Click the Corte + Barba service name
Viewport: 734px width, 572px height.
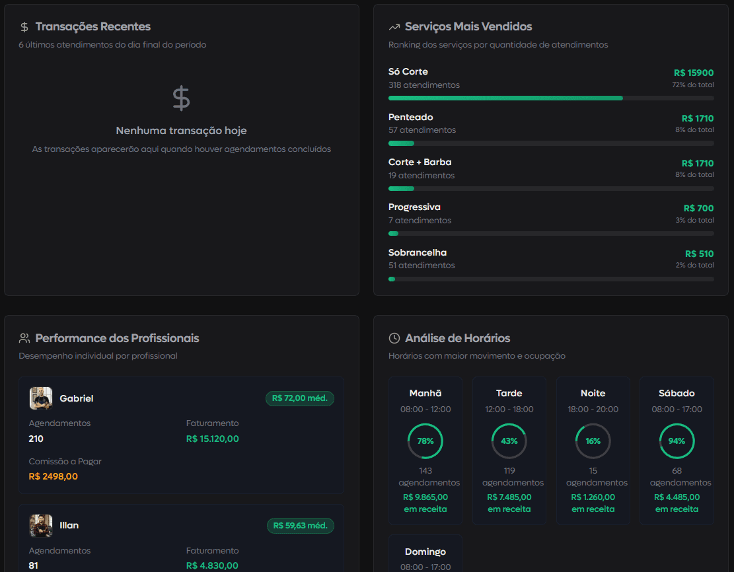coord(420,162)
